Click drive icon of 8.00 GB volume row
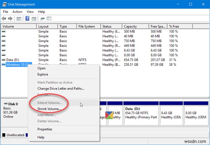Screen dimensions: 210x145 pyautogui.click(x=3, y=55)
